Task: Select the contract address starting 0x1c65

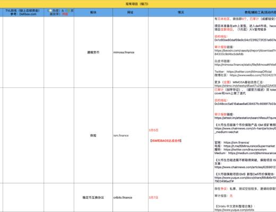Action: click(245, 40)
